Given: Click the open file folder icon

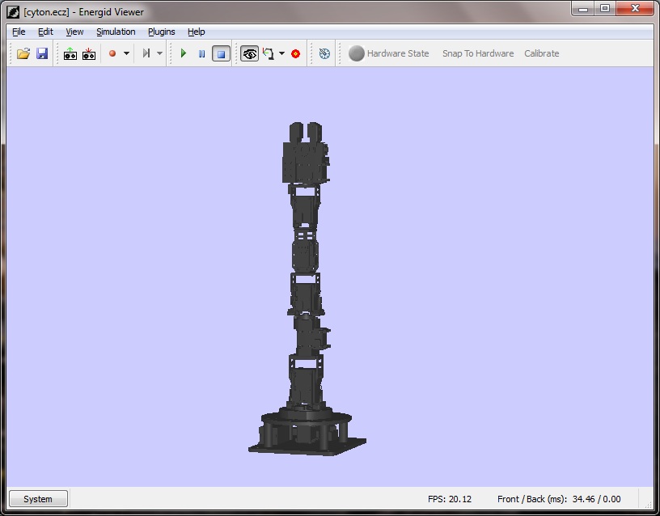Looking at the screenshot, I should pos(23,53).
